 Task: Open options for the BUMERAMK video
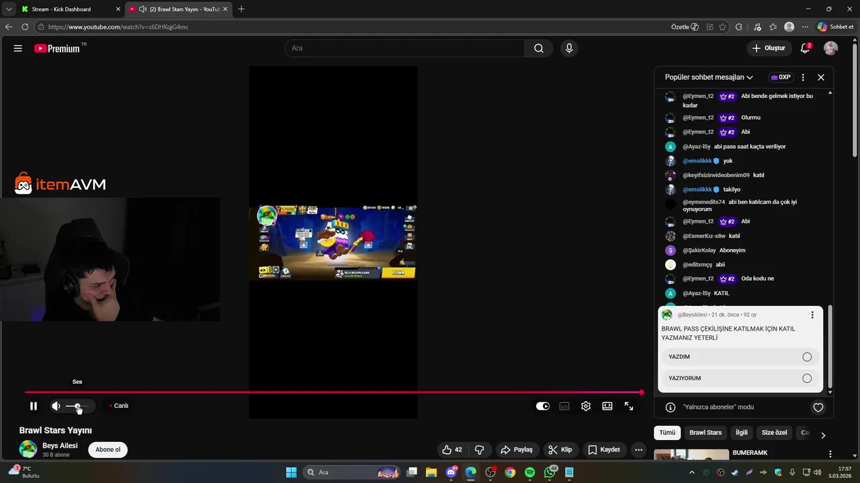click(830, 454)
